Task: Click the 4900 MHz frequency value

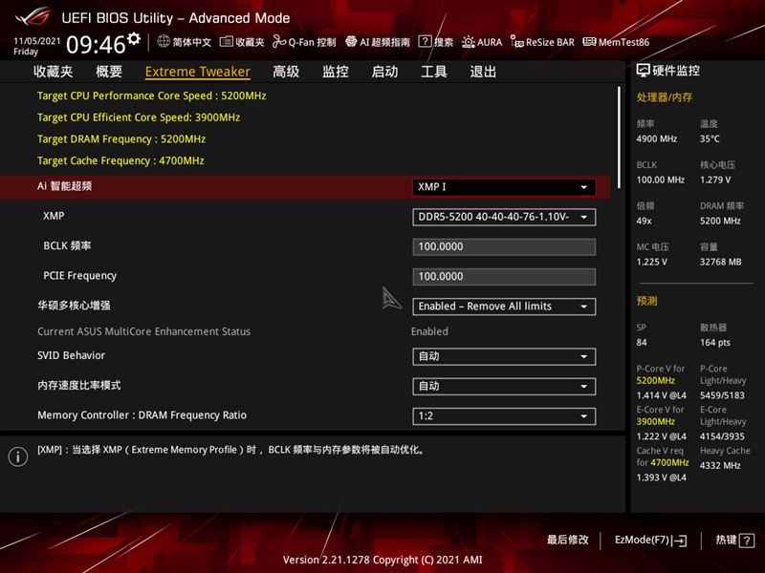Action: [657, 138]
